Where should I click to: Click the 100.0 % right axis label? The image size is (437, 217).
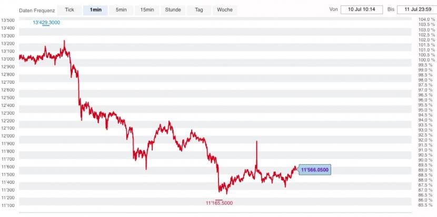click(426, 60)
